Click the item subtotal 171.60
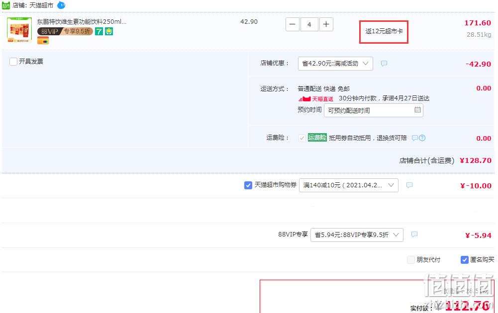The image size is (498, 313). pos(478,23)
